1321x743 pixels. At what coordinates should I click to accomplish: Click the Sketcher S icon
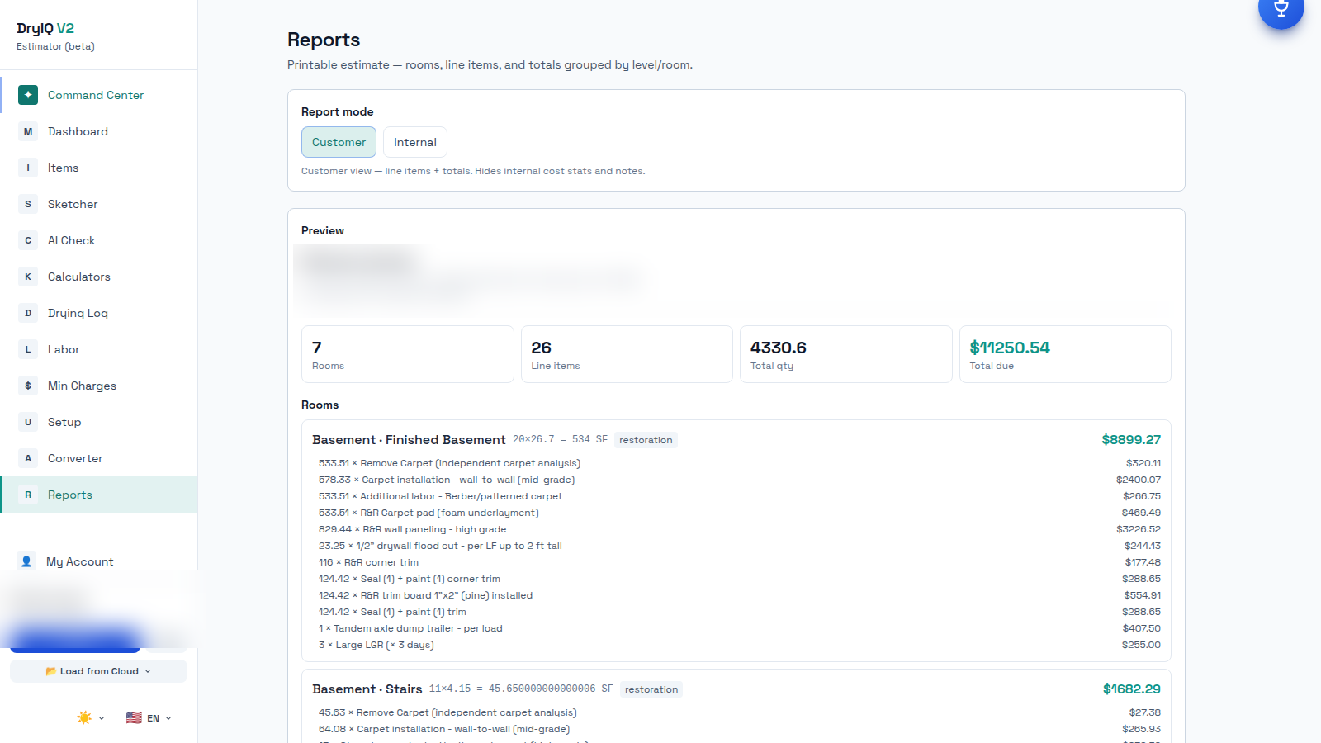point(28,204)
